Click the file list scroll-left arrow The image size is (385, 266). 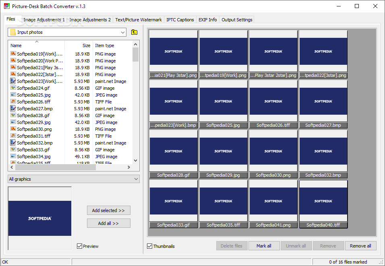pos(12,167)
